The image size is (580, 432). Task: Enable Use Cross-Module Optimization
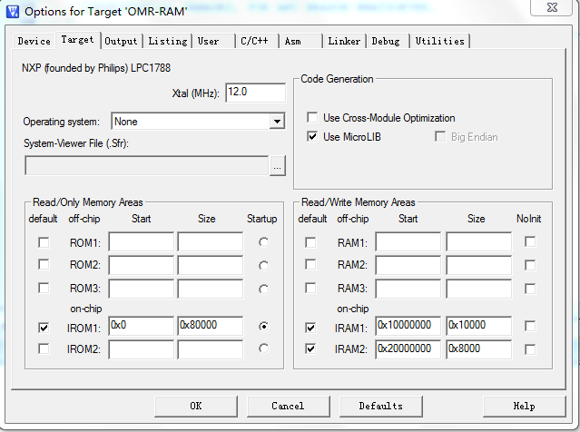pos(312,118)
